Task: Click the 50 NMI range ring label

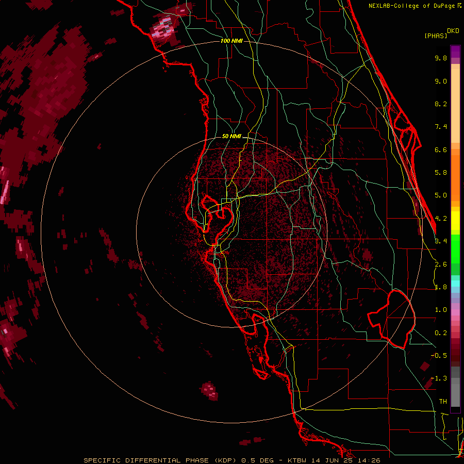Action: 231,136
